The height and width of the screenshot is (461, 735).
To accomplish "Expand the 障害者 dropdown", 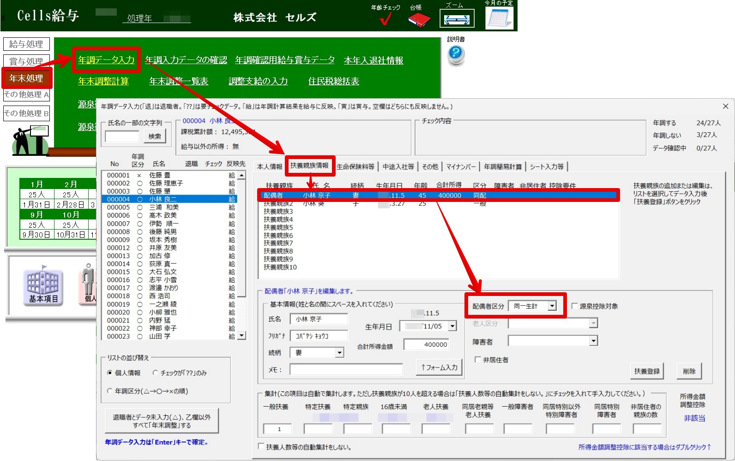I will 593,341.
